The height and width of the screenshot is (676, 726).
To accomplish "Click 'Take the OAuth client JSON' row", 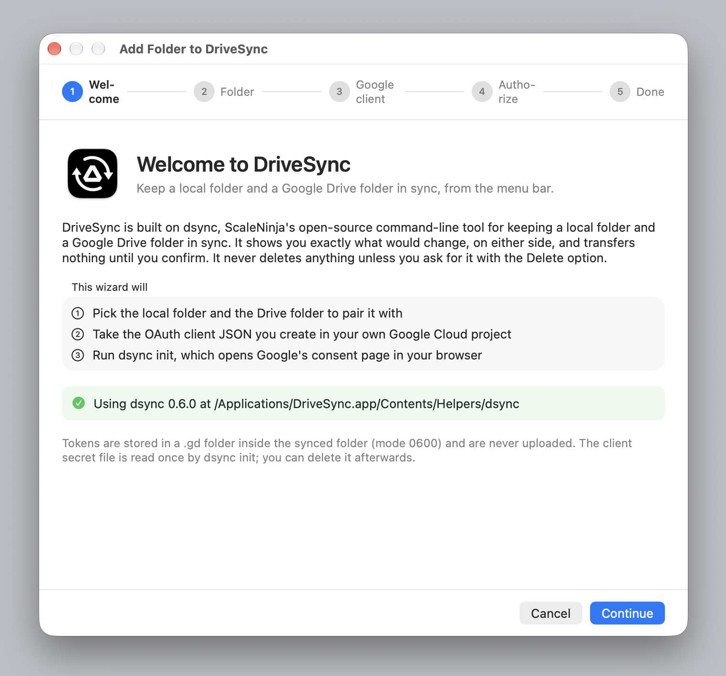I will (x=363, y=334).
